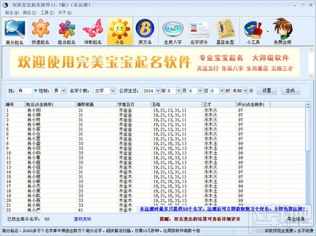The width and height of the screenshot is (316, 236).
Task: Select result row number 5
Action: [155, 129]
